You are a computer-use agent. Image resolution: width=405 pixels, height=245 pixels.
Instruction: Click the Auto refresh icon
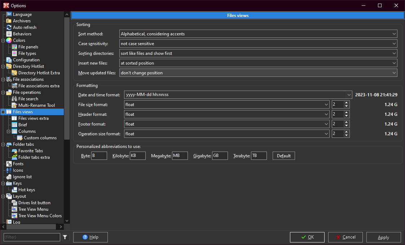tap(9, 27)
